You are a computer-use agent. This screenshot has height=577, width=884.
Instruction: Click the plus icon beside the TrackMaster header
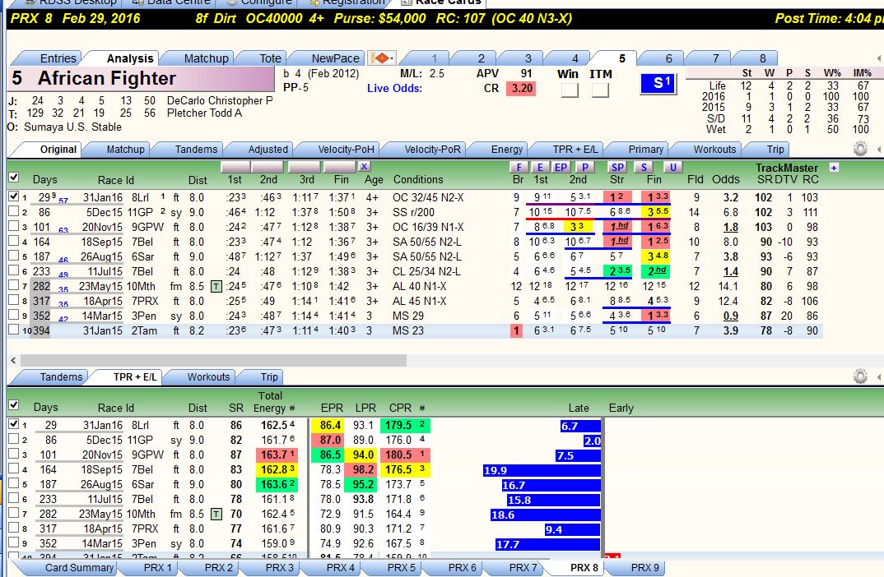(x=834, y=168)
